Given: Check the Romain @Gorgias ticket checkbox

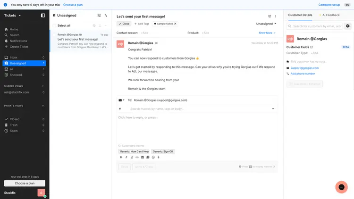Looking at the screenshot, I should click(54, 35).
